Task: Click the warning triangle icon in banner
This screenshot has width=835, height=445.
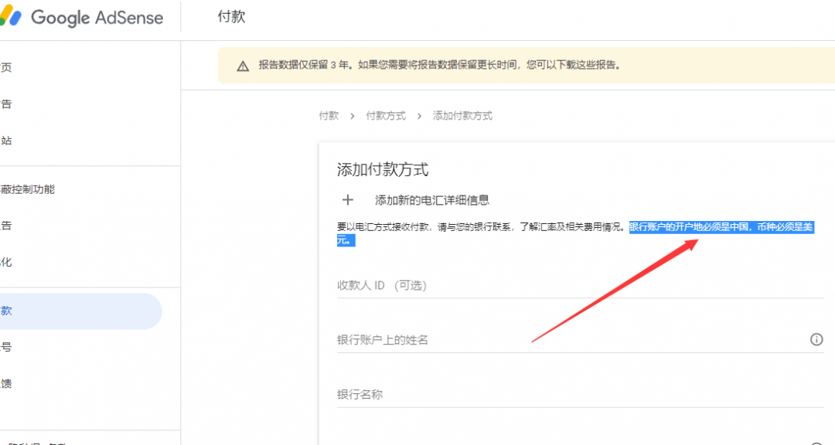Action: (243, 66)
